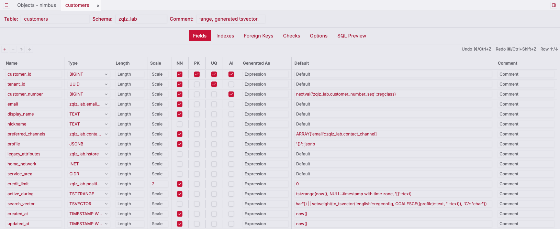560x229 pixels.
Task: Uncheck PK for customer_id
Action: [197, 74]
